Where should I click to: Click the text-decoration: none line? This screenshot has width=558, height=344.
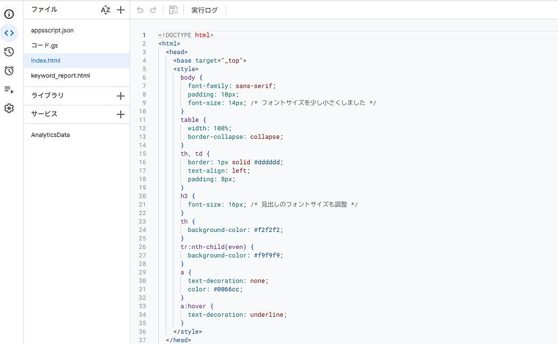pos(228,281)
